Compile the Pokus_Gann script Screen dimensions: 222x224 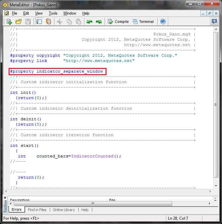tap(118, 22)
